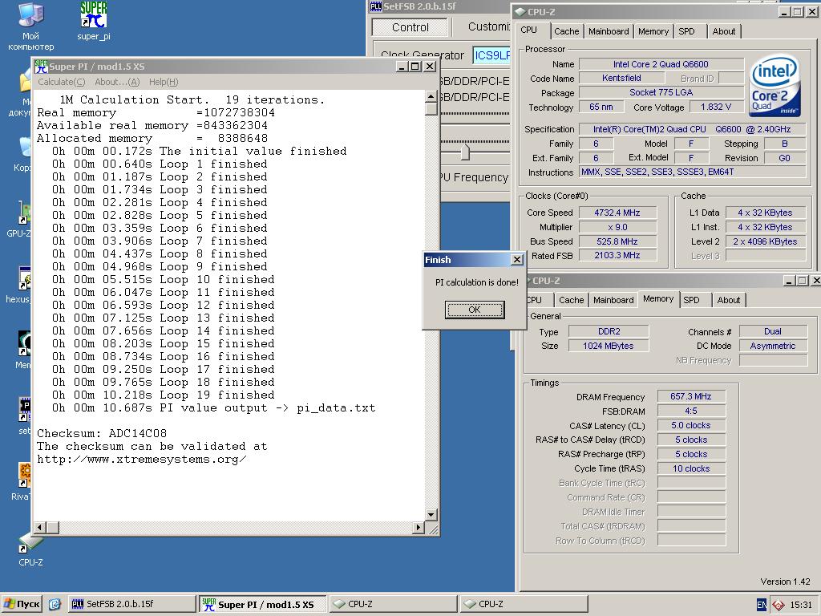
Task: Click OK in the Finish dialog
Action: 475,310
